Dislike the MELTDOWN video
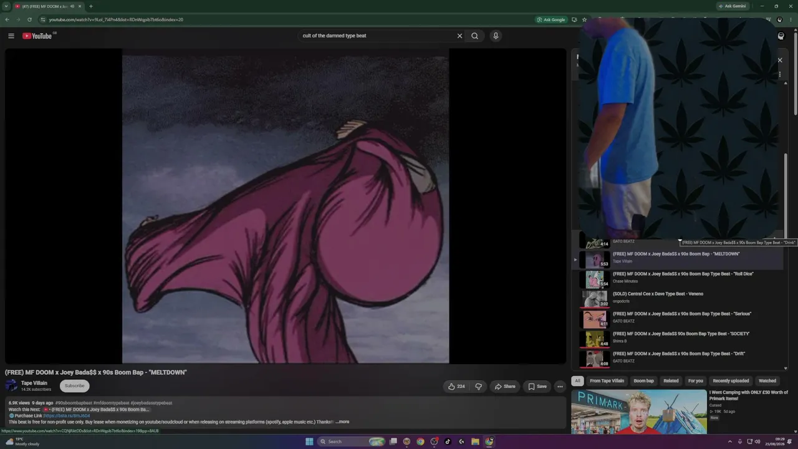The image size is (798, 449). [x=478, y=387]
